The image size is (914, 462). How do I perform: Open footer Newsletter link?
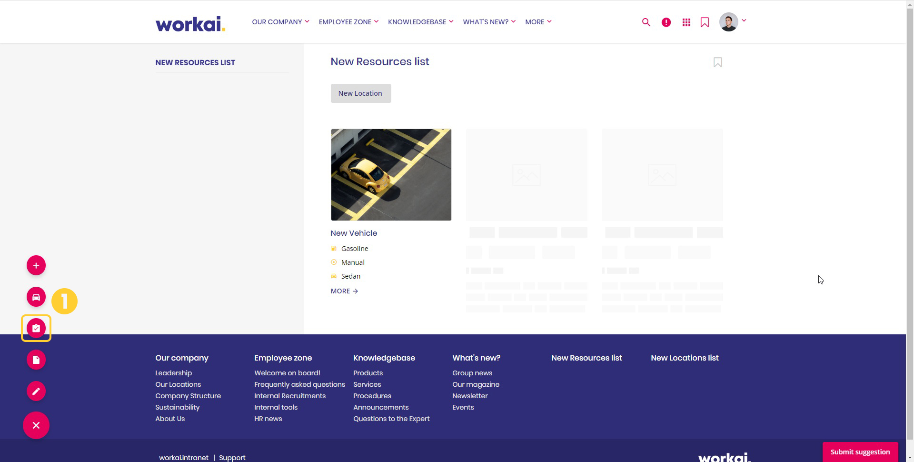click(x=470, y=396)
